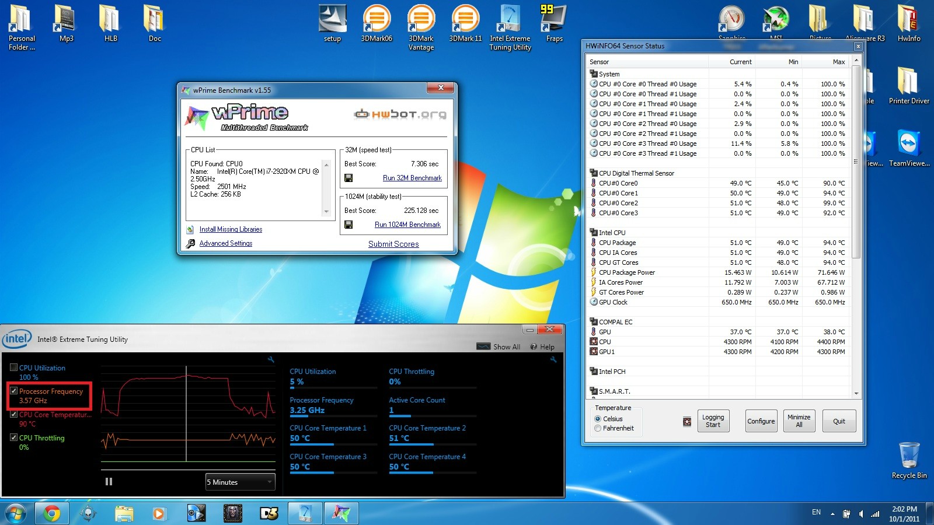Screen dimensions: 934x525
Task: Click the Windows Start button
Action: tap(16, 513)
